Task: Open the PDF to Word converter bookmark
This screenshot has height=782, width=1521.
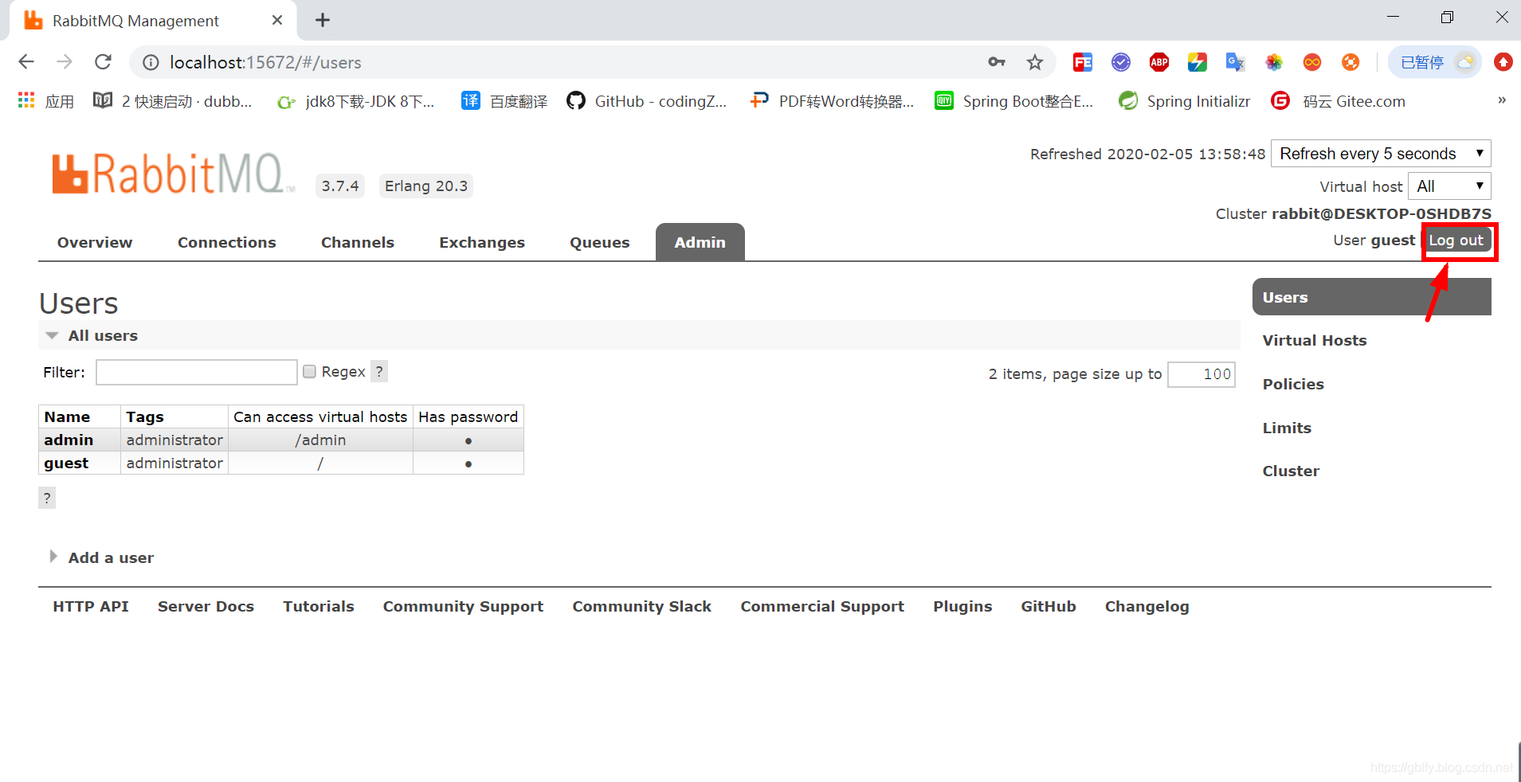Action: tap(832, 101)
